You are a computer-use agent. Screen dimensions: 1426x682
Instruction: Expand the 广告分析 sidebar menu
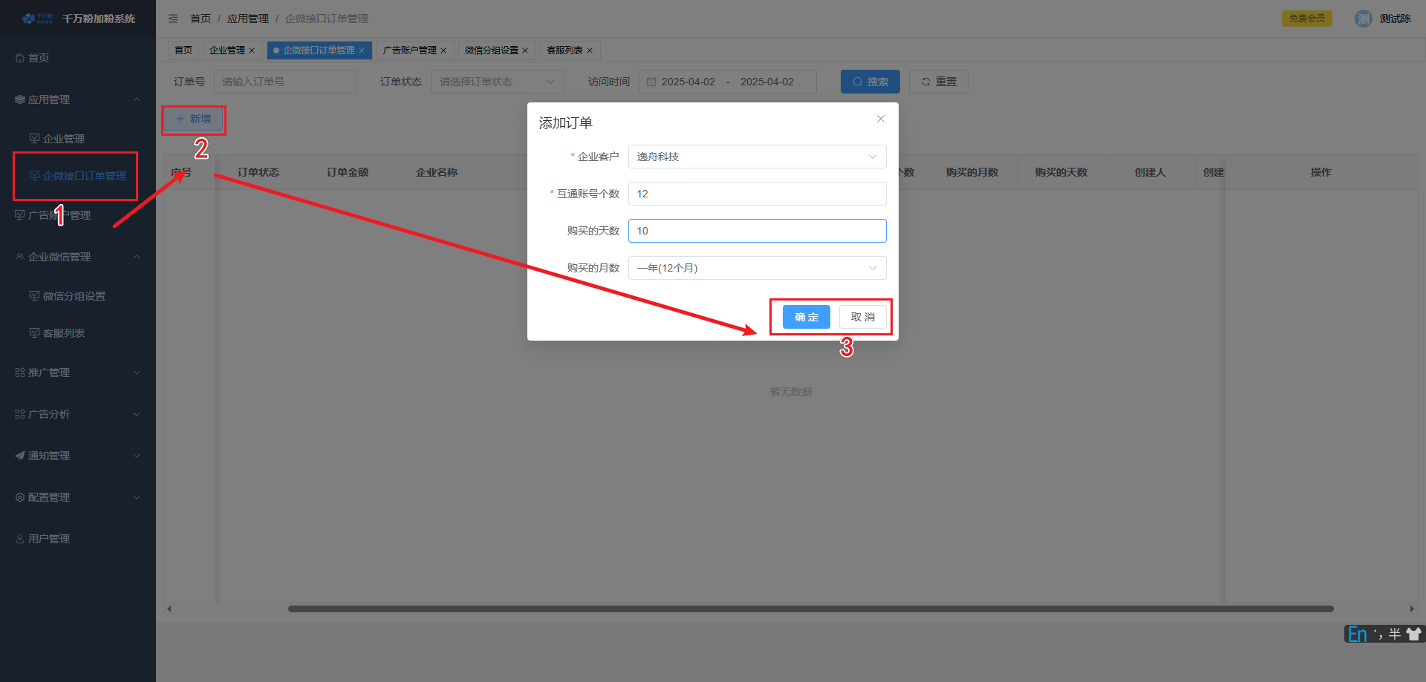[x=77, y=414]
